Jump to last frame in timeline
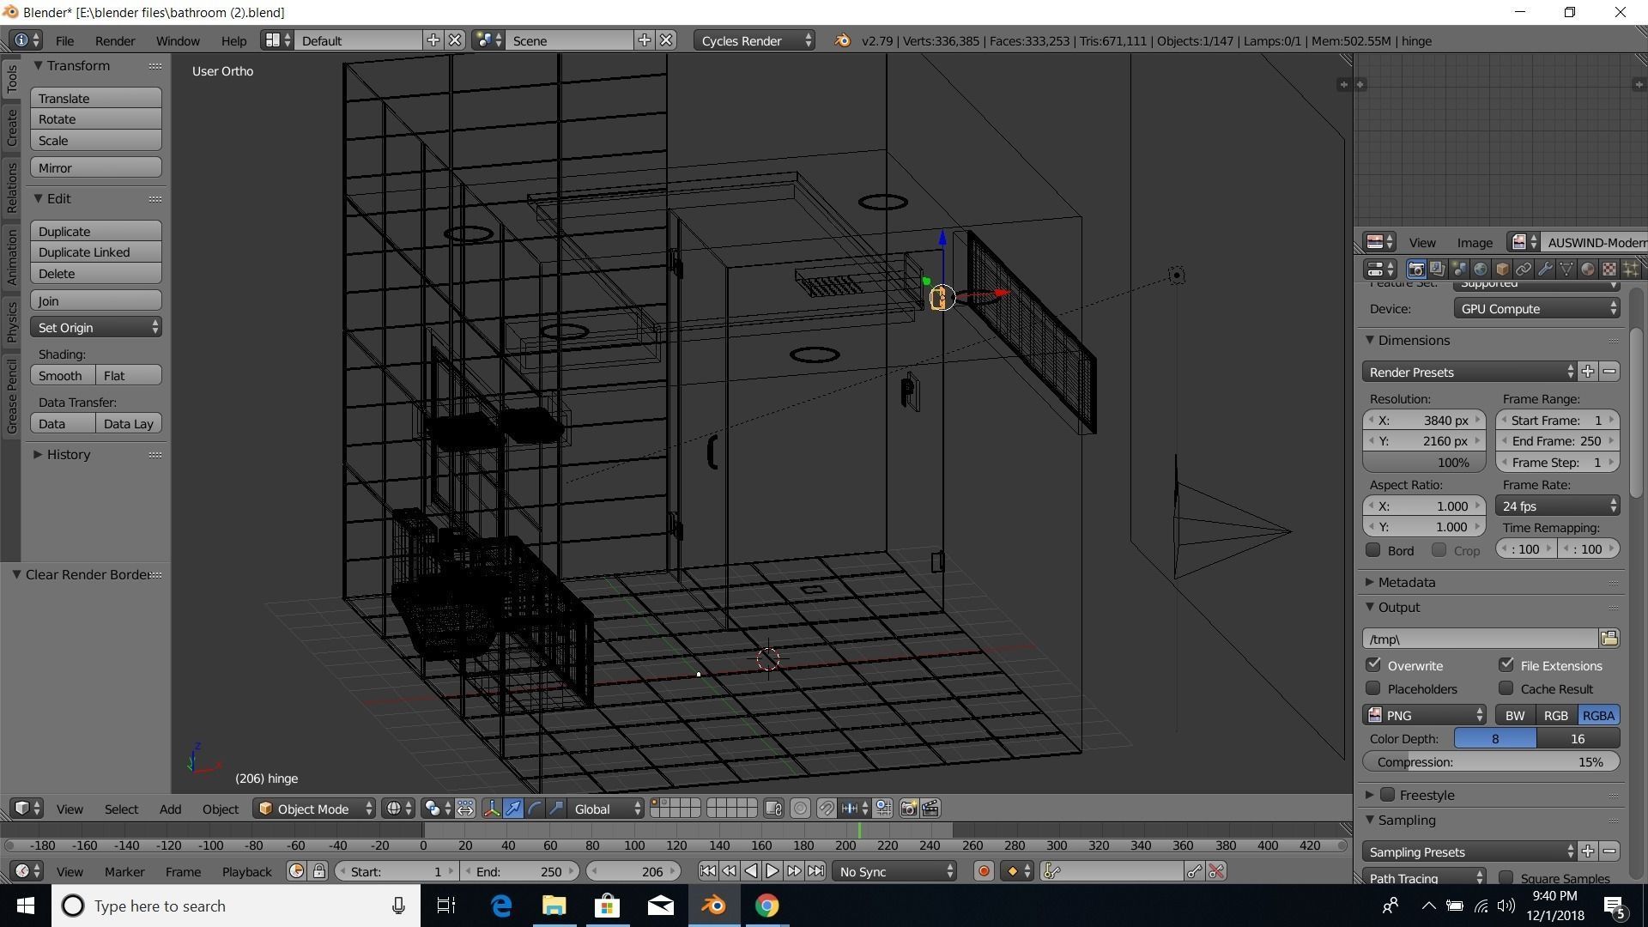Screen dimensions: 1648x927 (815, 871)
